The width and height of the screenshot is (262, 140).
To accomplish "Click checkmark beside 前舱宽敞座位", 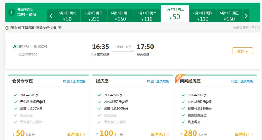I will point(183,115).
